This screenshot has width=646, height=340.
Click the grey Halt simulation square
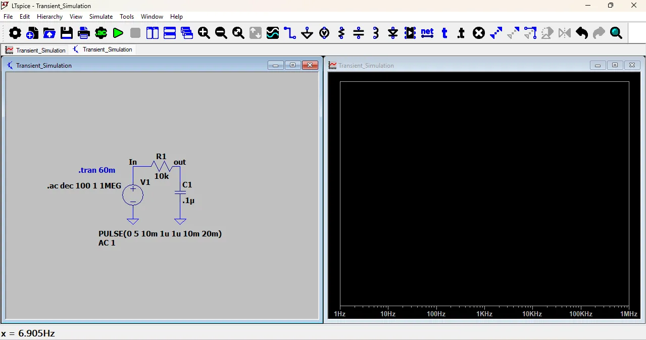(135, 33)
